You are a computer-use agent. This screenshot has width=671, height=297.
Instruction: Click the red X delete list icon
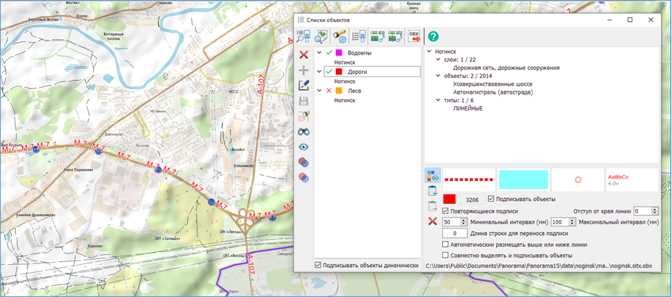pos(305,55)
